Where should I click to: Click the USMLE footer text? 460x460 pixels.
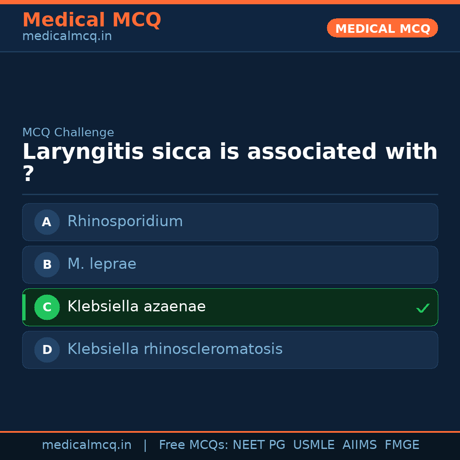[x=313, y=445]
